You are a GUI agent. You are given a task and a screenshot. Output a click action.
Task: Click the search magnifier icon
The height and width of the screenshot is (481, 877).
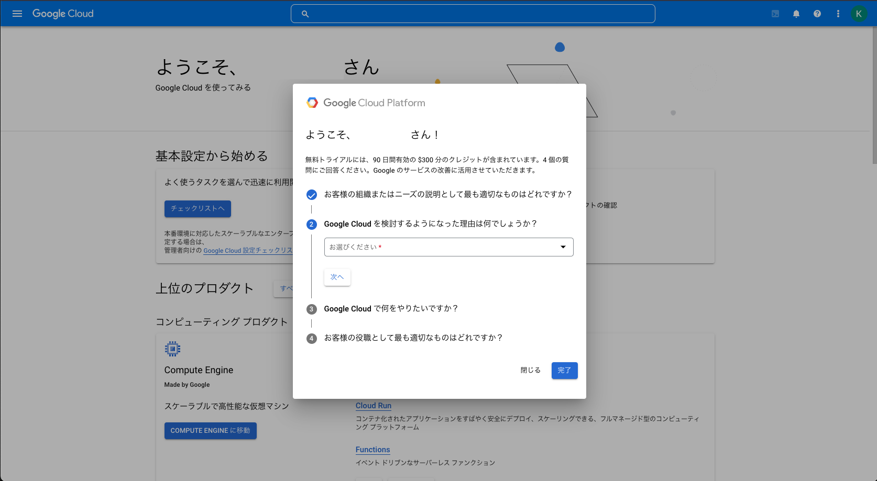pyautogui.click(x=305, y=14)
